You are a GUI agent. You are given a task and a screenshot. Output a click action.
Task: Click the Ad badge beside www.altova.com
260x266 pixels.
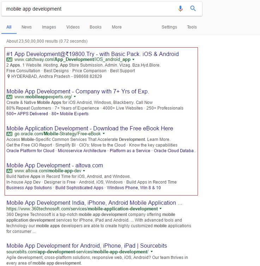click(x=9, y=171)
